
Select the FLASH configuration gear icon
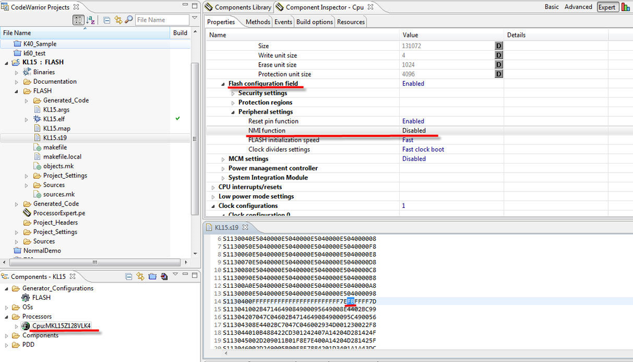[25, 298]
